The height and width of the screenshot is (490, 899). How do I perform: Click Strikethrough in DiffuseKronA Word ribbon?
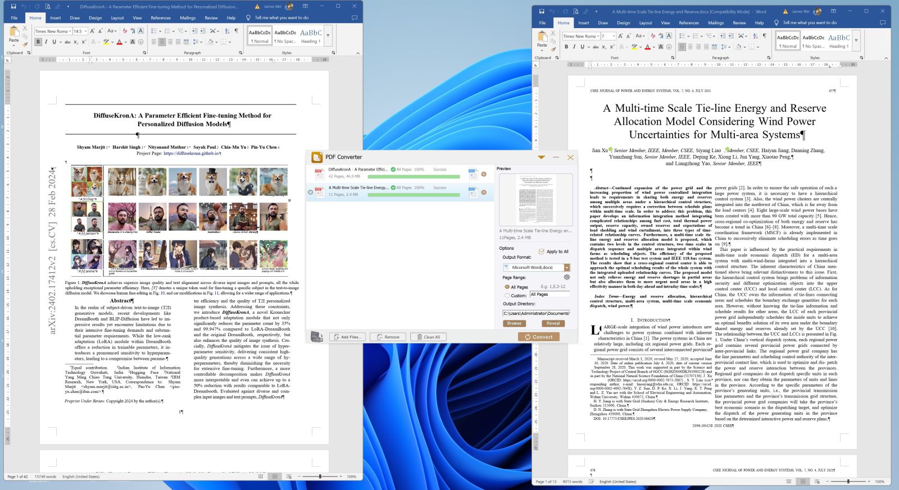point(67,42)
